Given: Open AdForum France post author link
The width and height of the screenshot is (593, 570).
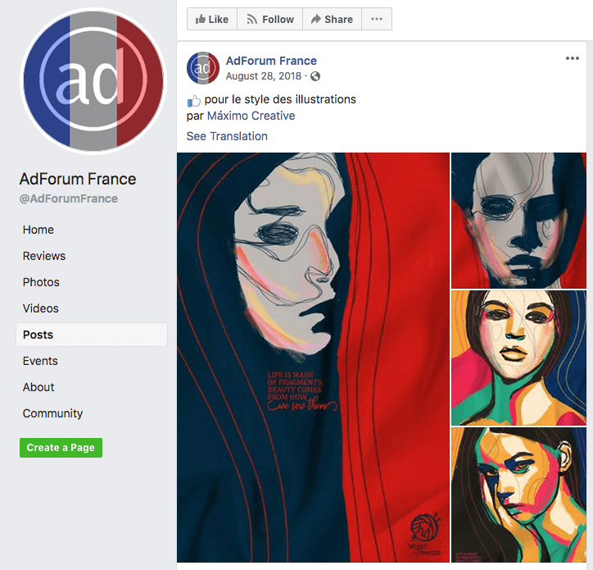Looking at the screenshot, I should 271,61.
